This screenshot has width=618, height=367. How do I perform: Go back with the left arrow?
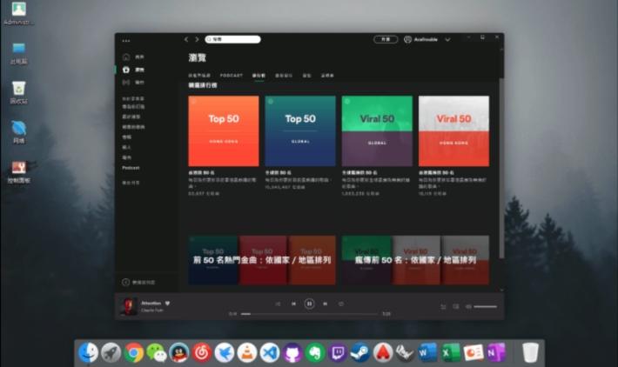click(x=186, y=39)
